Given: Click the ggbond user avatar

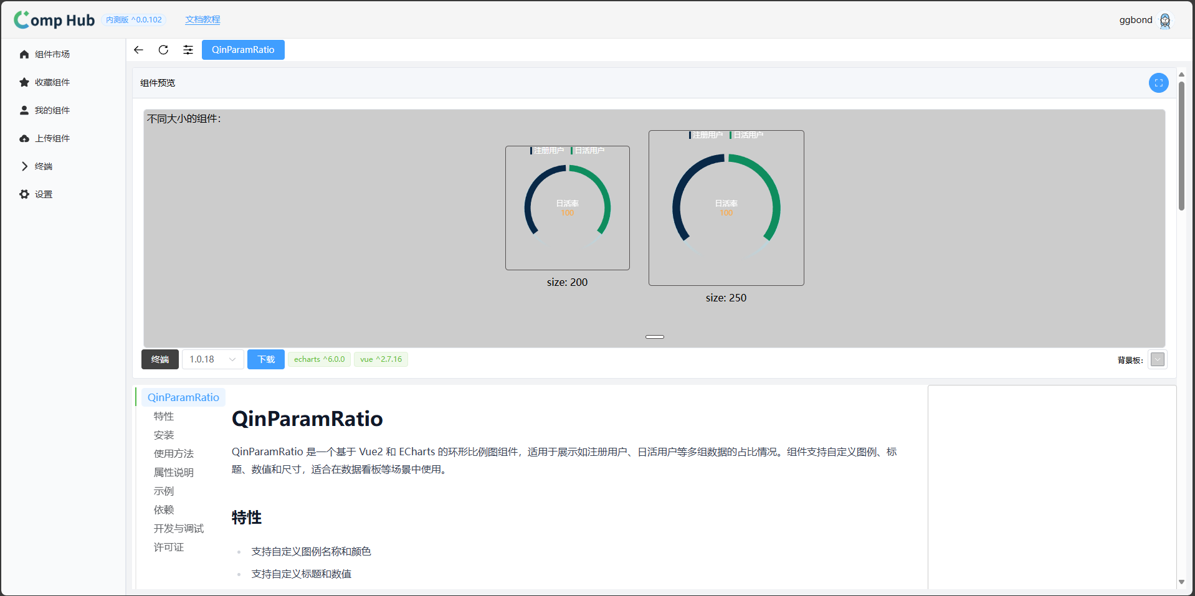Looking at the screenshot, I should 1164,21.
